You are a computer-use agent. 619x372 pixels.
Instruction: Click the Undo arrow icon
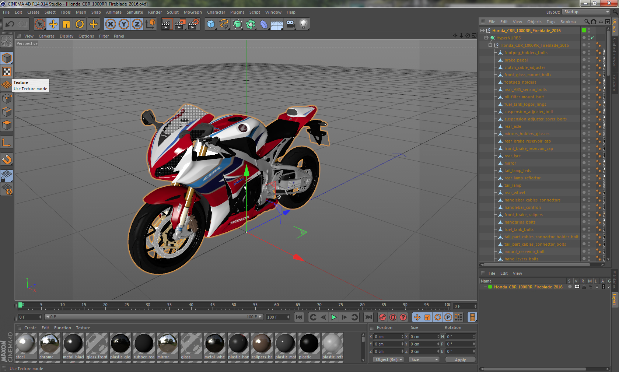point(10,24)
